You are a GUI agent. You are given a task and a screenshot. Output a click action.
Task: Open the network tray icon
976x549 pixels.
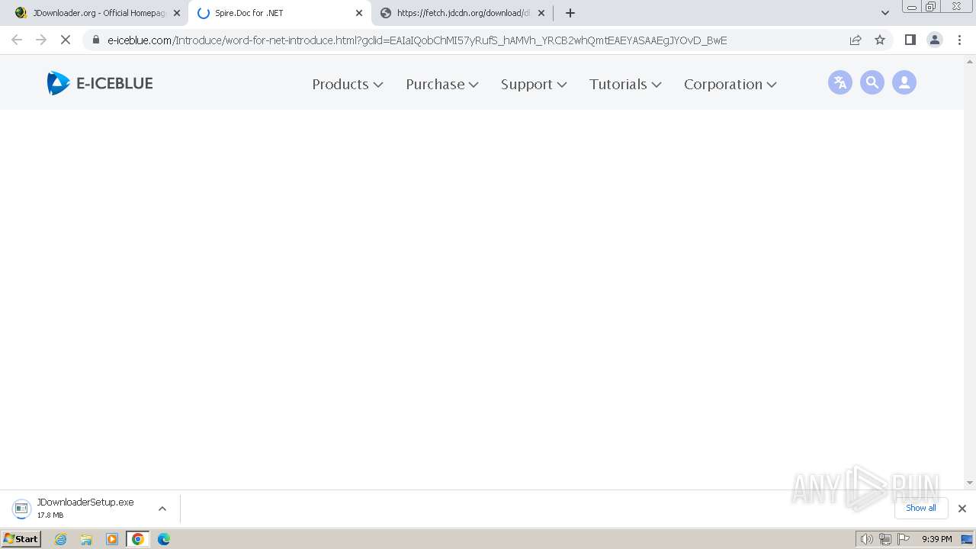click(884, 539)
